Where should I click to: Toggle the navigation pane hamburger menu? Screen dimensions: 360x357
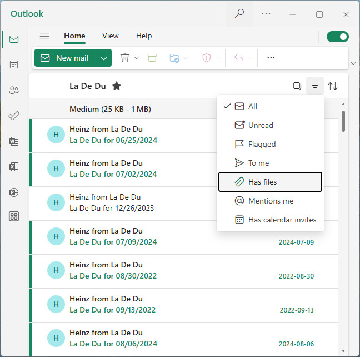pos(44,36)
